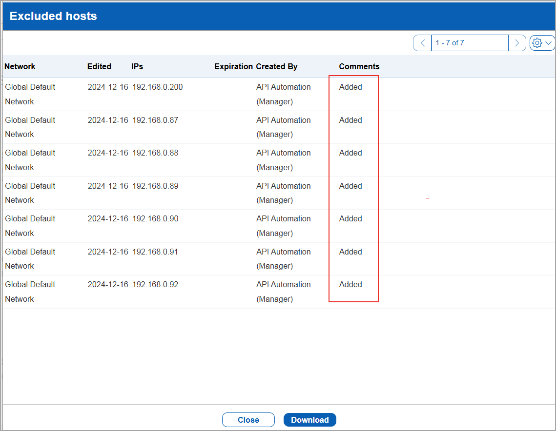Expand the gear icon dropdown chevron
Viewport: 556px width, 431px height.
click(x=548, y=43)
